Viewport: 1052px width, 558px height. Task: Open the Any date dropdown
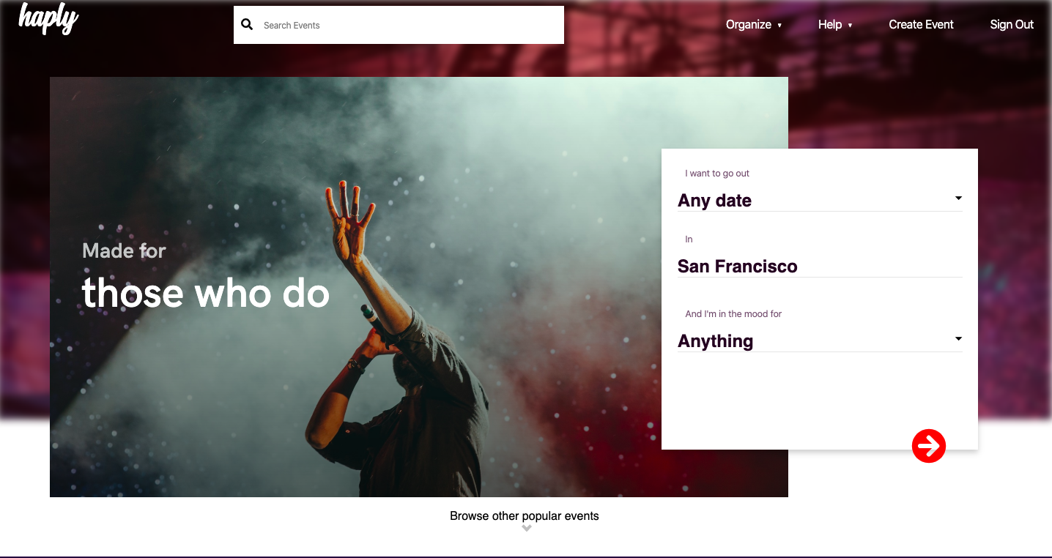820,200
